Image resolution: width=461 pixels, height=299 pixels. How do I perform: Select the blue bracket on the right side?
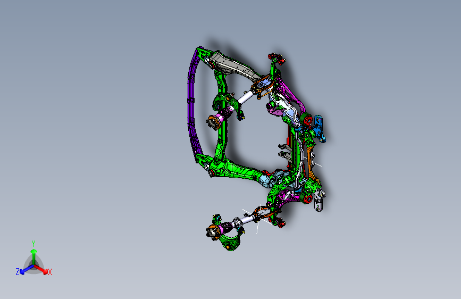pyautogui.click(x=318, y=128)
